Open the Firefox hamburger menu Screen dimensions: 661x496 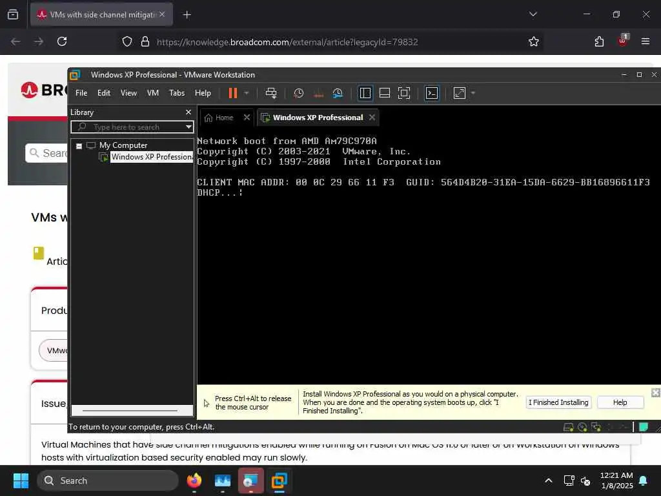[645, 41]
